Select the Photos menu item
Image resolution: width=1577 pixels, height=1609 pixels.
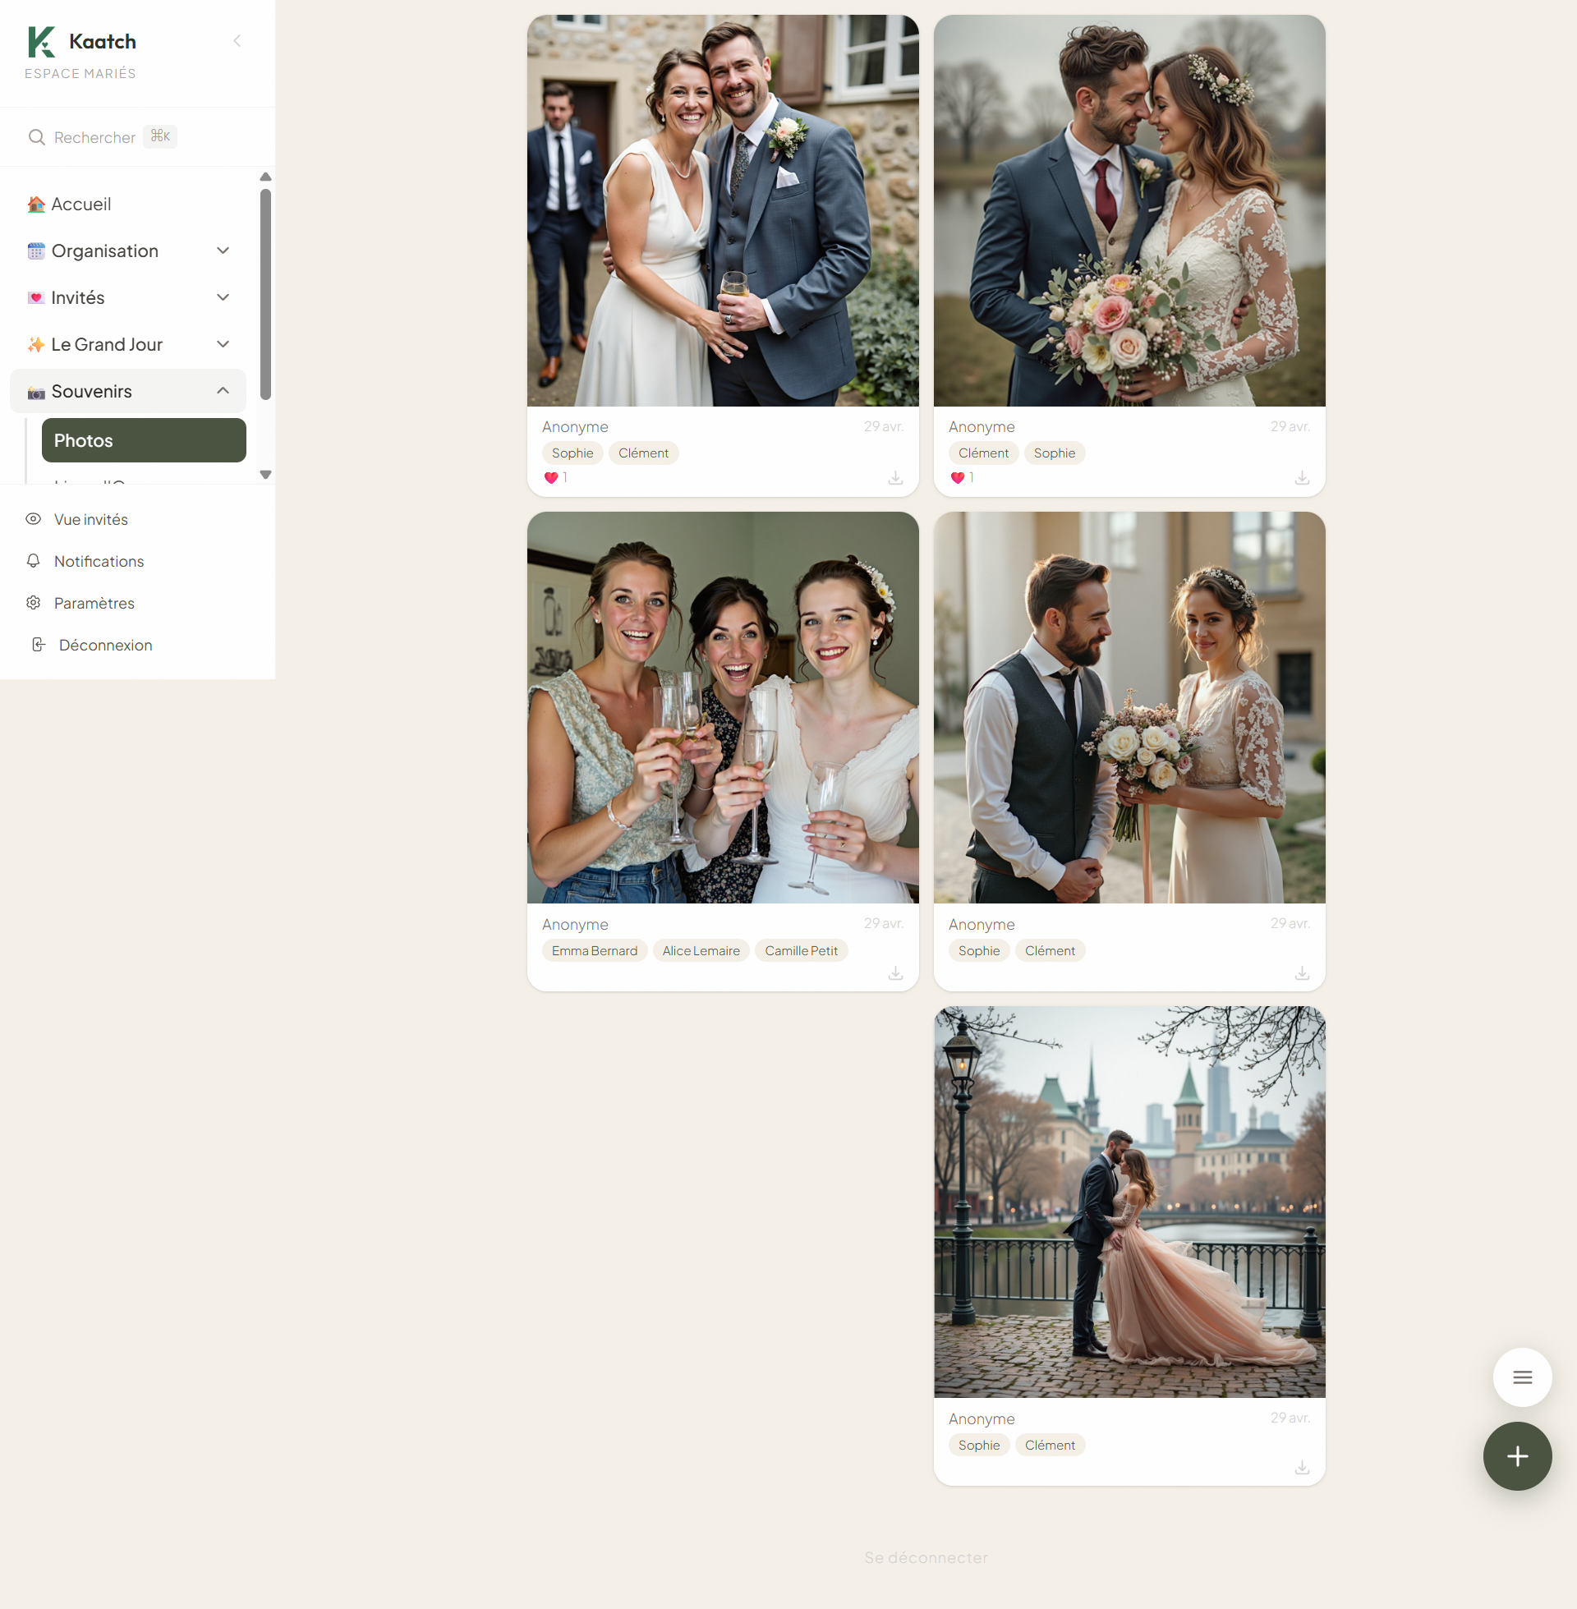[x=144, y=440]
